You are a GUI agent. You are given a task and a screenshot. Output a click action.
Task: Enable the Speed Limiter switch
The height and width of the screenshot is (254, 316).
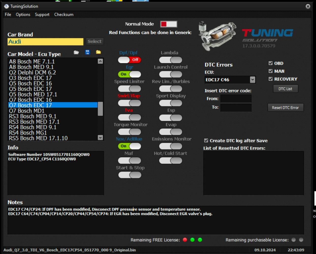click(x=130, y=89)
